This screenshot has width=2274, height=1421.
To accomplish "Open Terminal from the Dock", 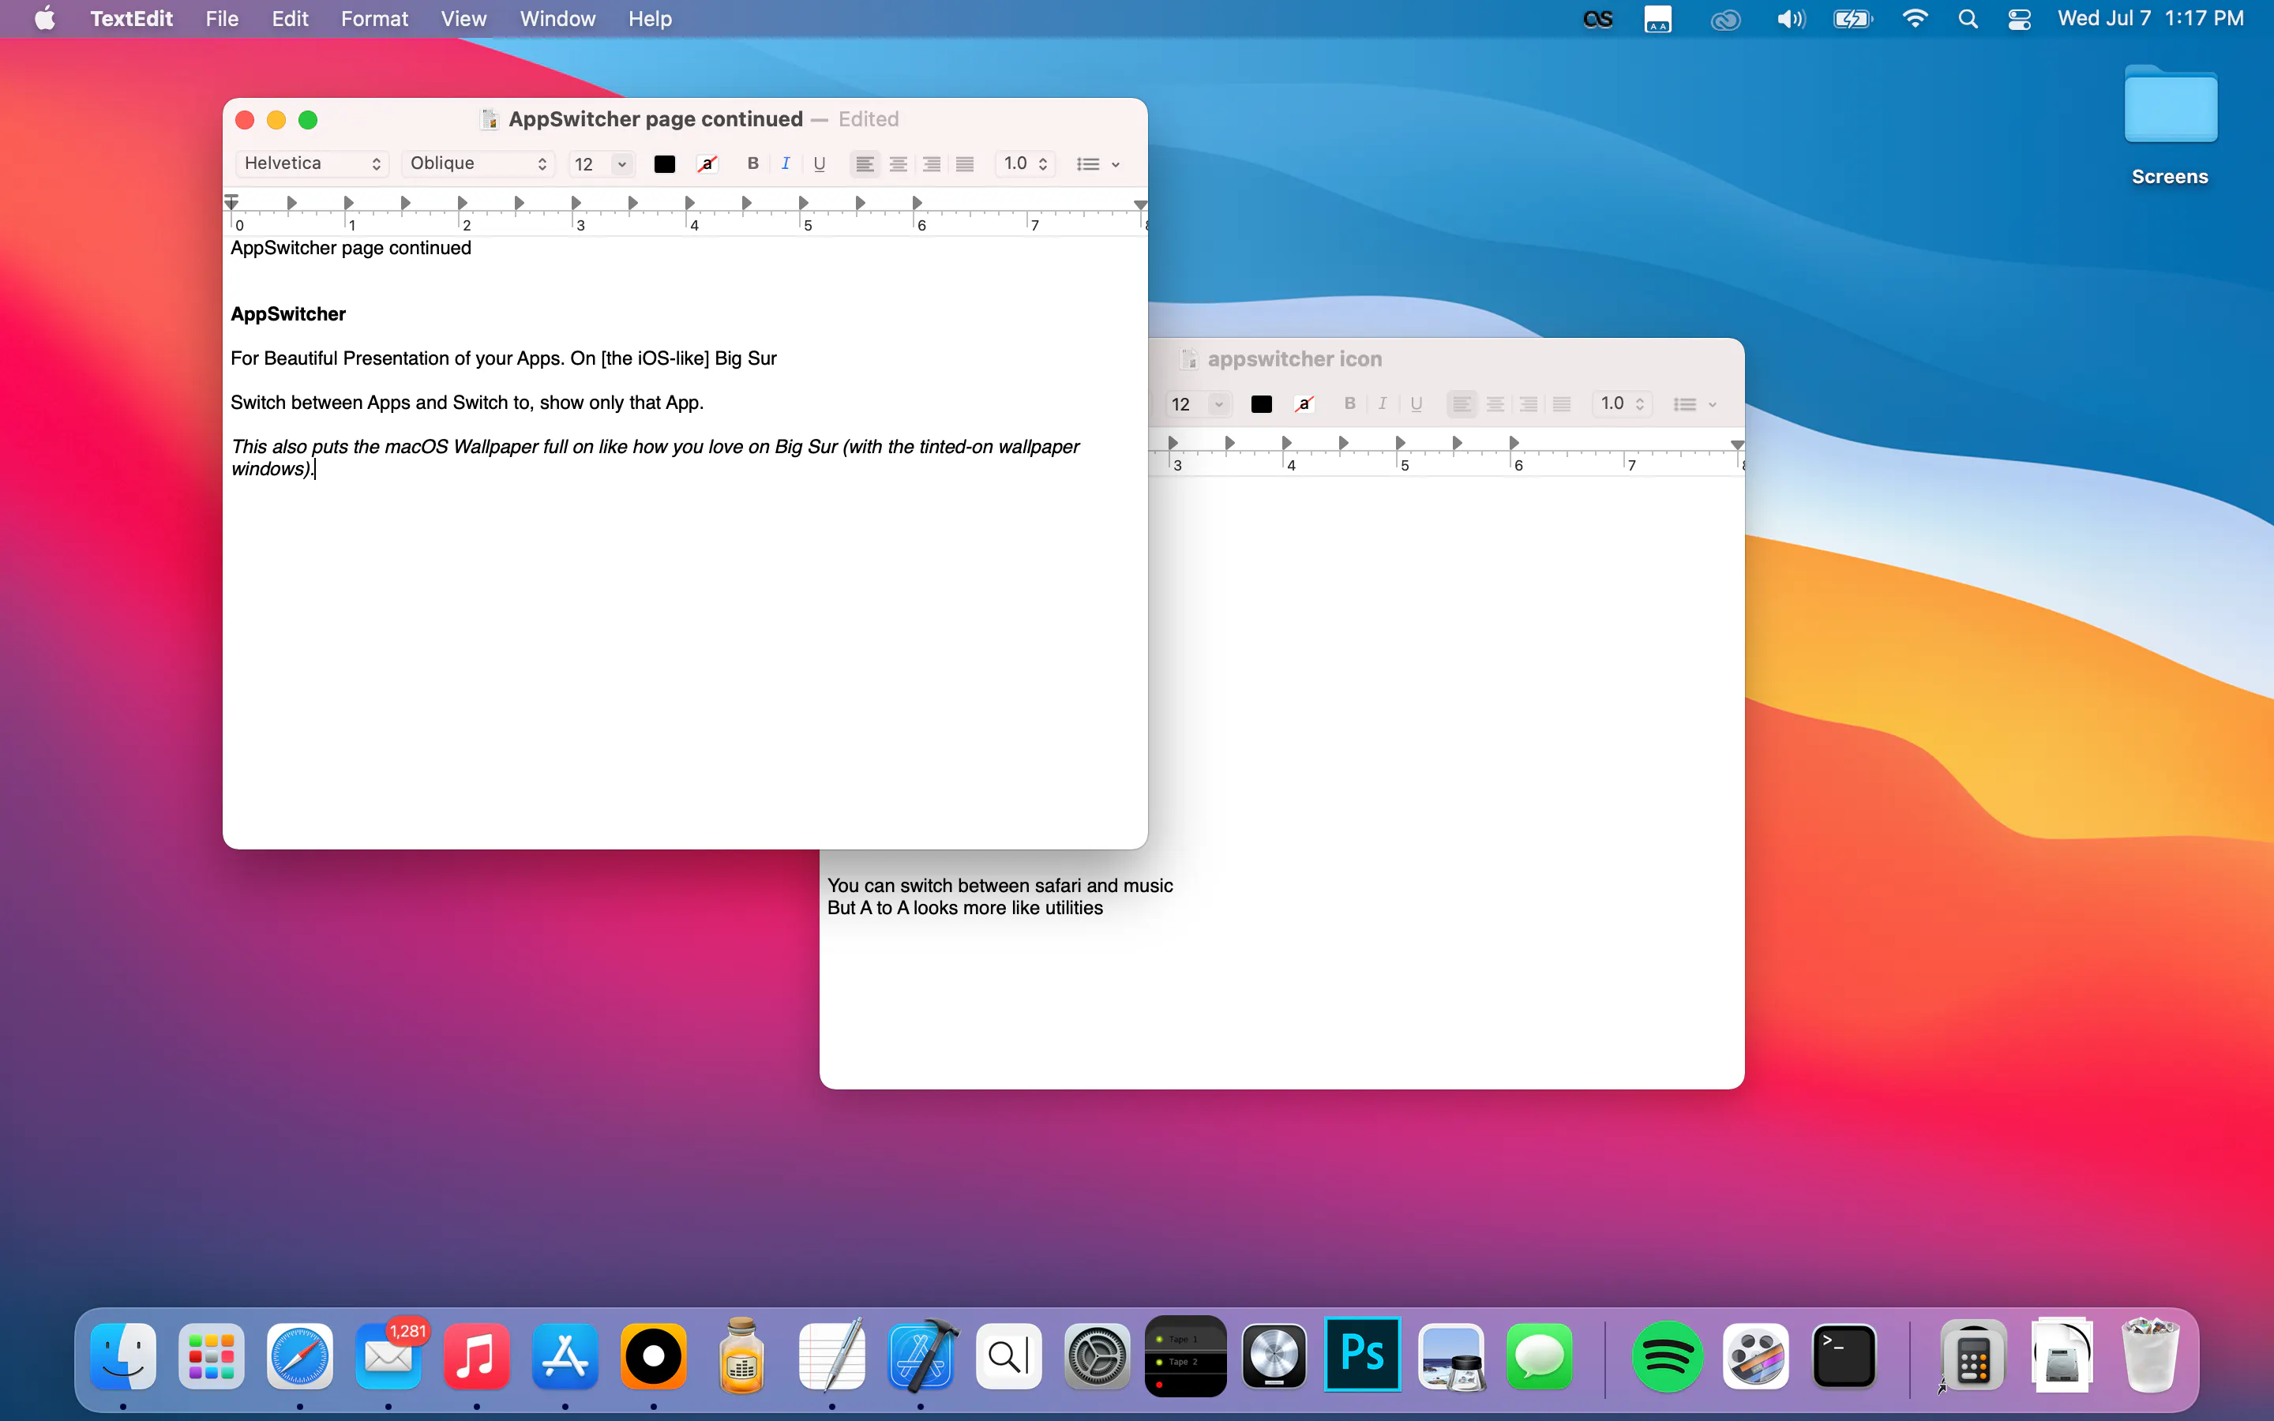I will tap(1844, 1355).
